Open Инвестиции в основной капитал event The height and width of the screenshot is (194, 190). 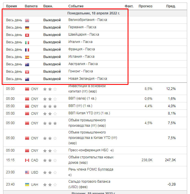click(87, 89)
